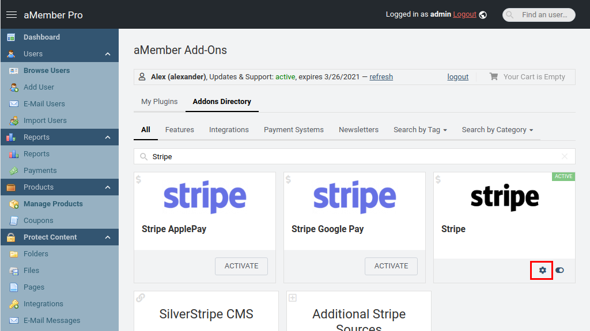Collapse the Reports sidebar section
The width and height of the screenshot is (590, 331).
coord(108,137)
